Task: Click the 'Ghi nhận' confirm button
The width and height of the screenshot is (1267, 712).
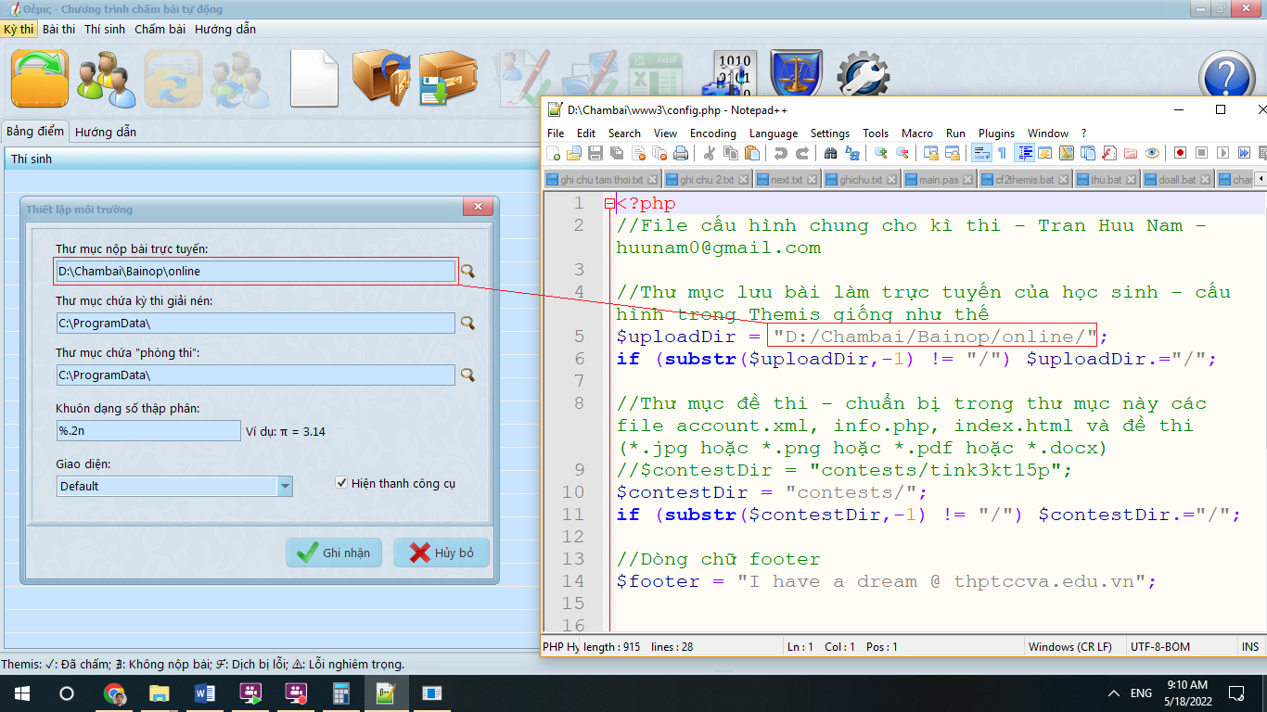Action: 334,553
